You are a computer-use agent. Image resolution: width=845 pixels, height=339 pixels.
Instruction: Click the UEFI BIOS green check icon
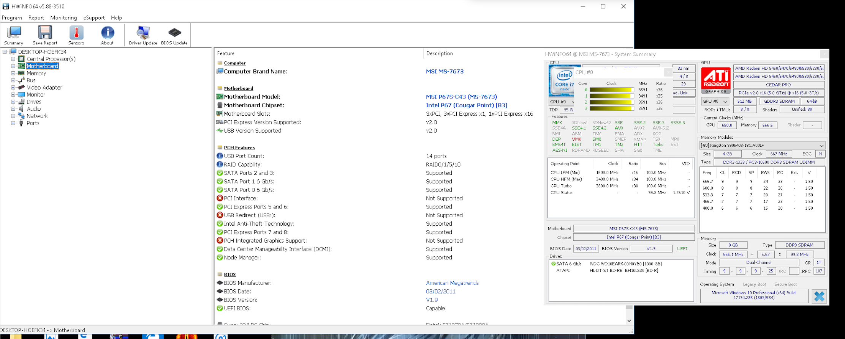tap(220, 308)
